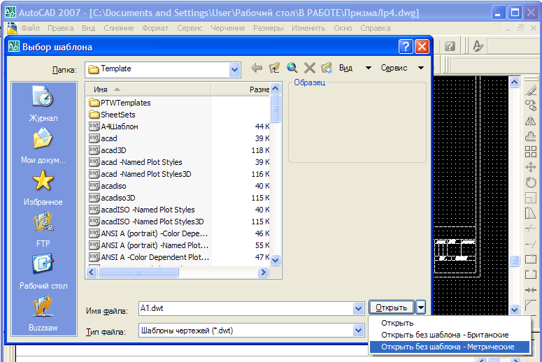Click the Имя файла text field
Image resolution: width=542 pixels, height=362 pixels.
coord(245,308)
